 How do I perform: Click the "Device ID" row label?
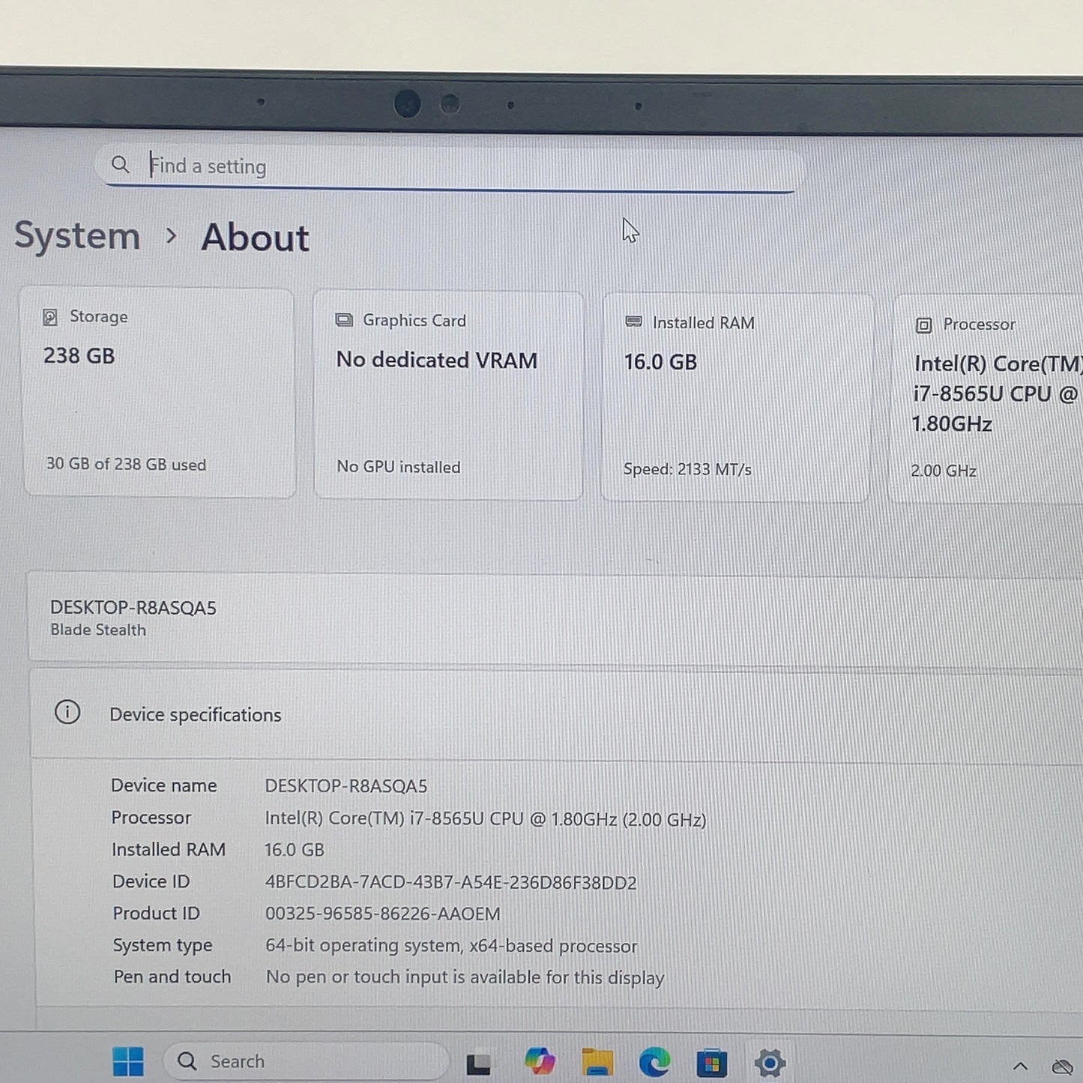coord(151,881)
